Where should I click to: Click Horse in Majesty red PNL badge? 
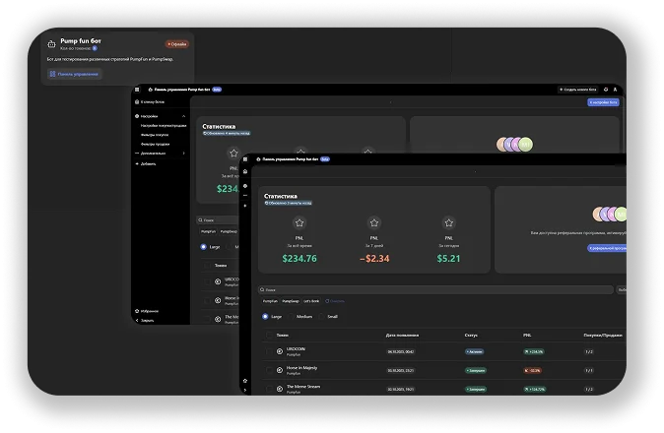coord(532,370)
